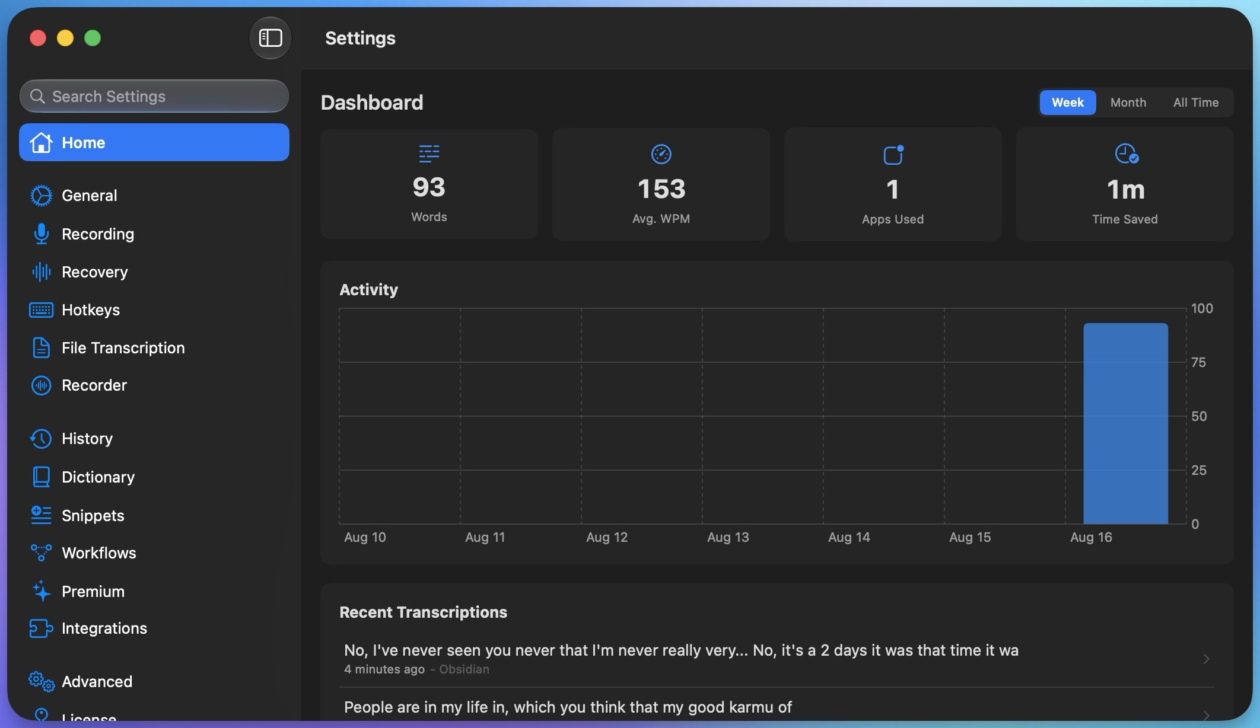
Task: Select Recorder in the sidebar
Action: point(154,385)
